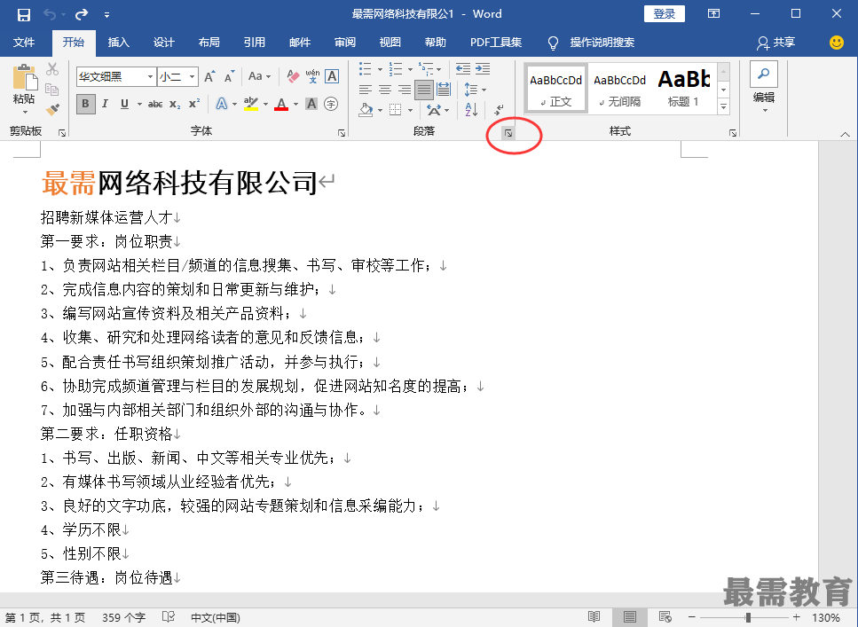Image resolution: width=858 pixels, height=627 pixels.
Task: Click the 共享 share button
Action: click(x=776, y=43)
